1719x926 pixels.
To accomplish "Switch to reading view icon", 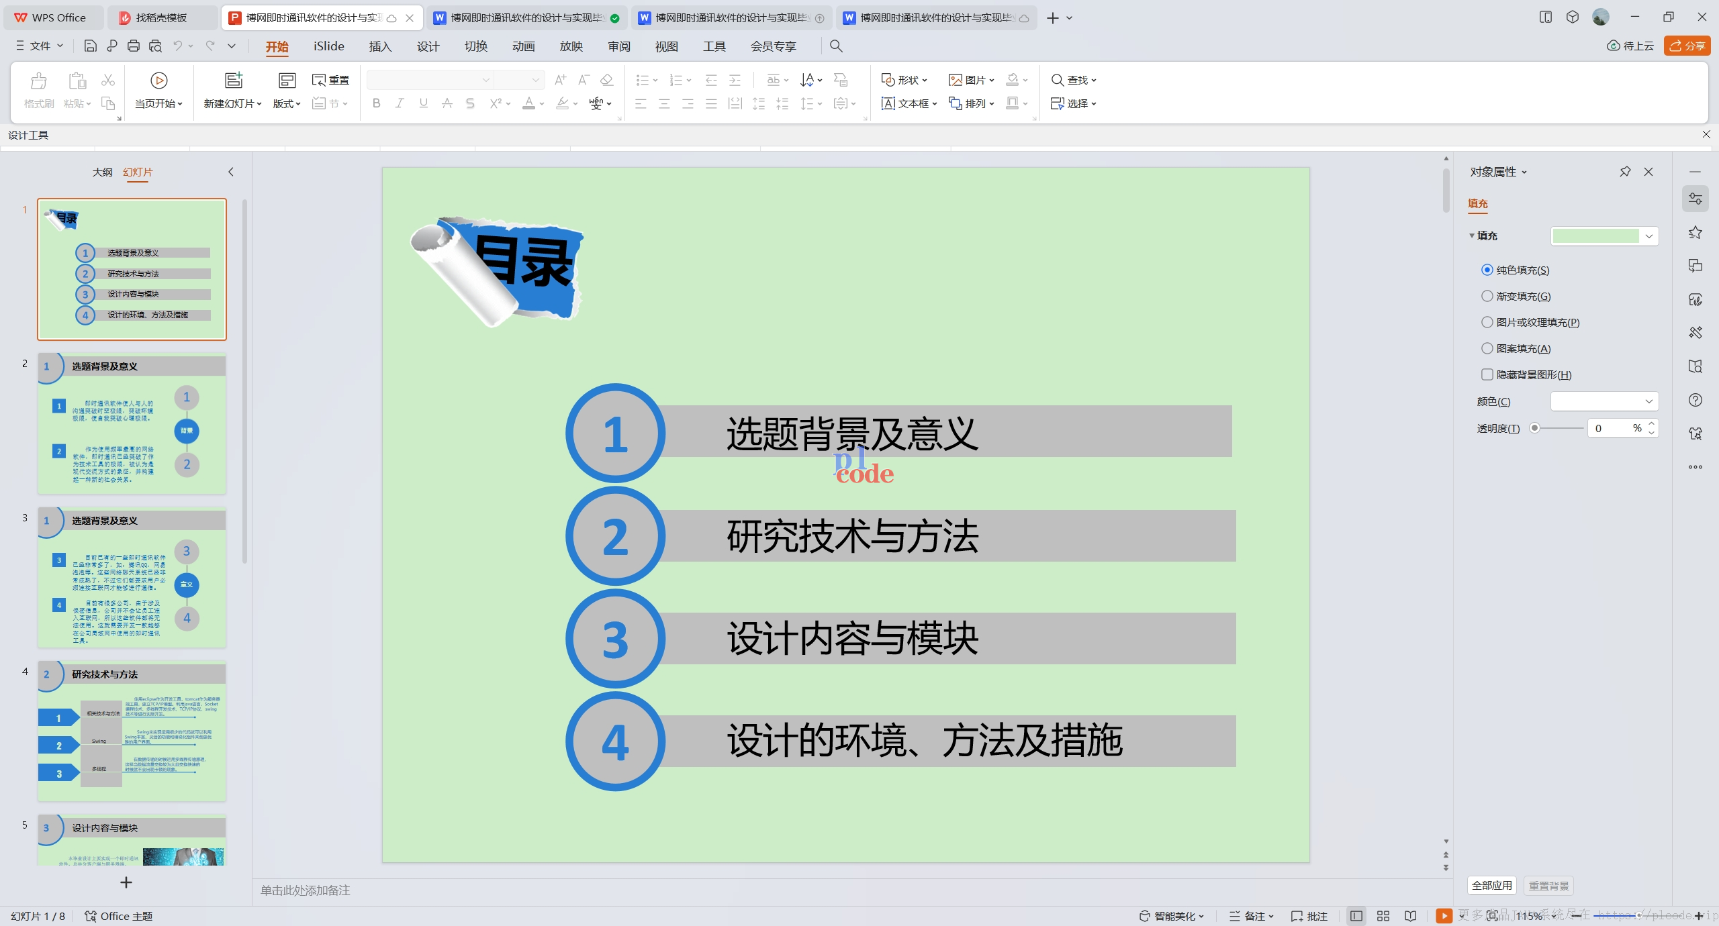I will [x=1411, y=916].
